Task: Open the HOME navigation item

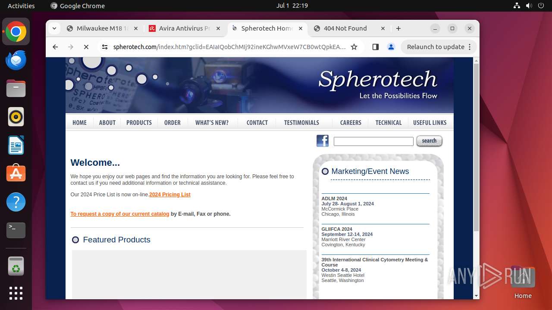Action: tap(79, 123)
